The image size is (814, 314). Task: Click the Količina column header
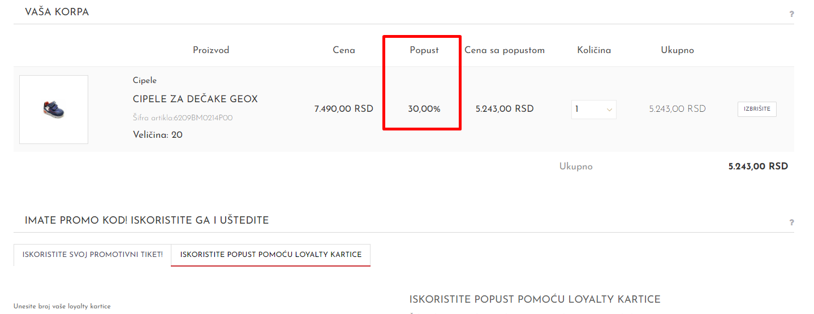(x=594, y=50)
